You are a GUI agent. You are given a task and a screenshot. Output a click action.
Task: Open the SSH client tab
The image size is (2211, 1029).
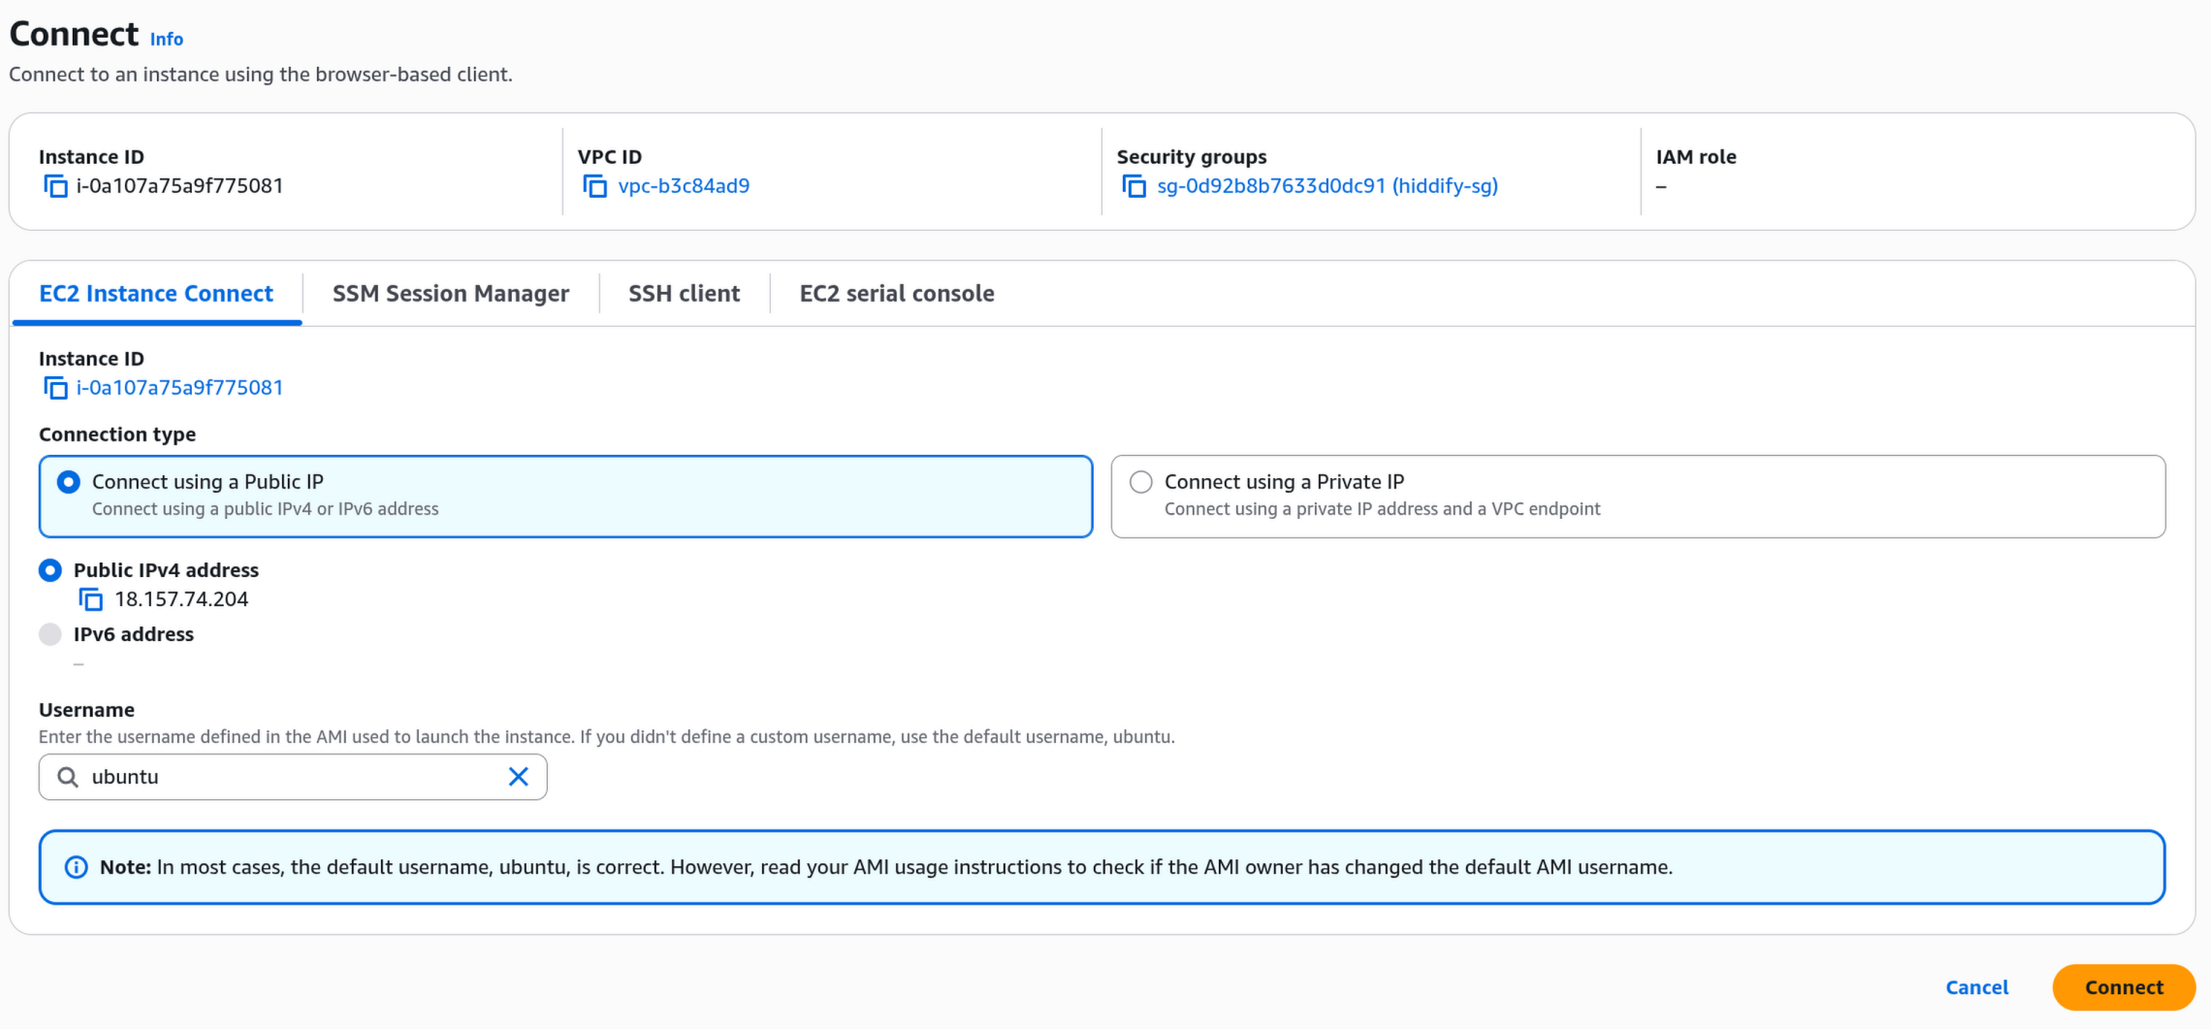pos(684,293)
